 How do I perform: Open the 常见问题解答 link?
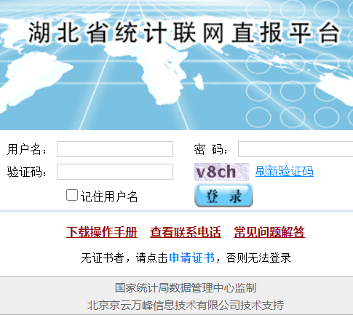coord(269,232)
